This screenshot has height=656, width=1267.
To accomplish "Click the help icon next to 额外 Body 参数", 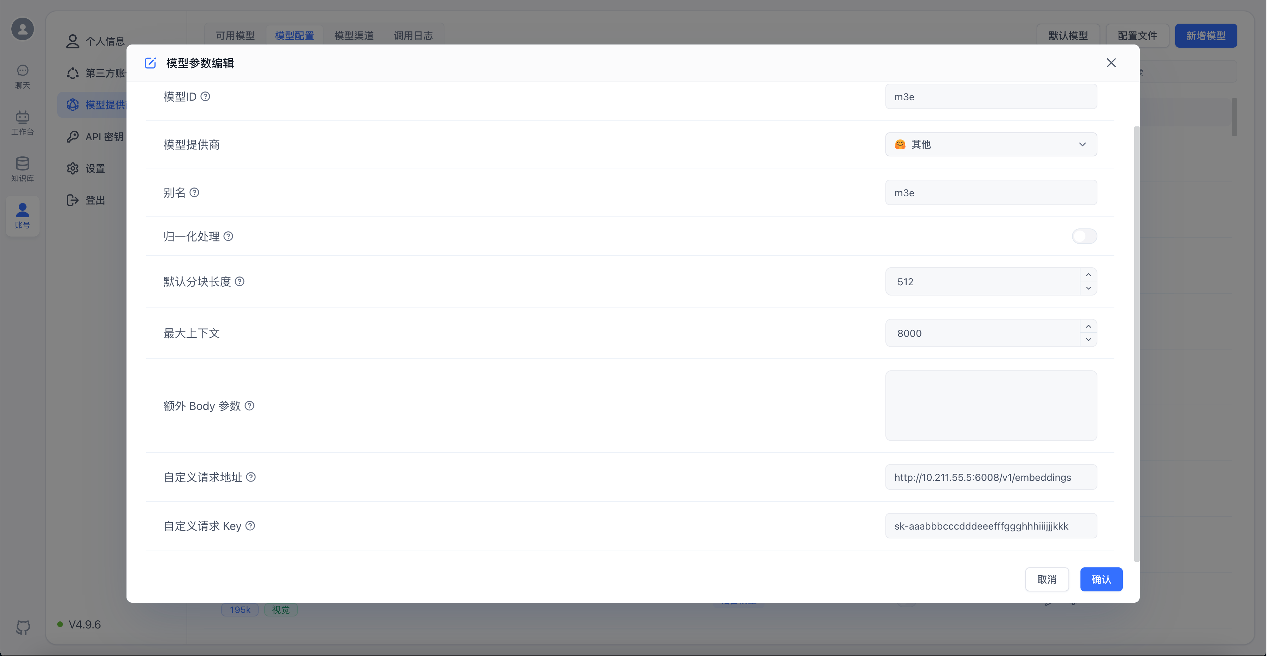I will (x=249, y=406).
